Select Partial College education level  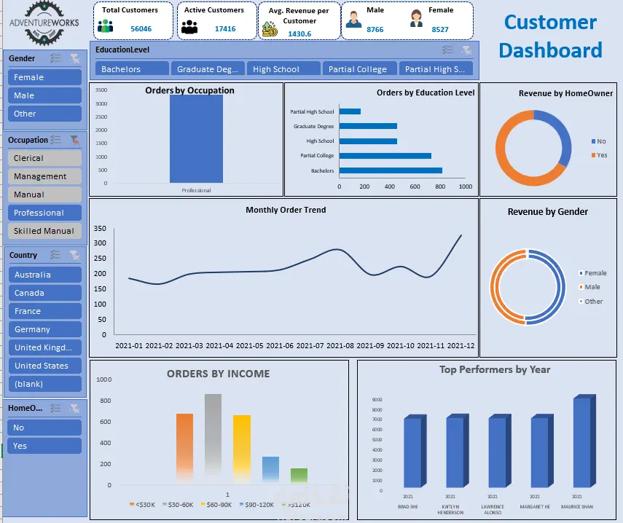coord(359,68)
